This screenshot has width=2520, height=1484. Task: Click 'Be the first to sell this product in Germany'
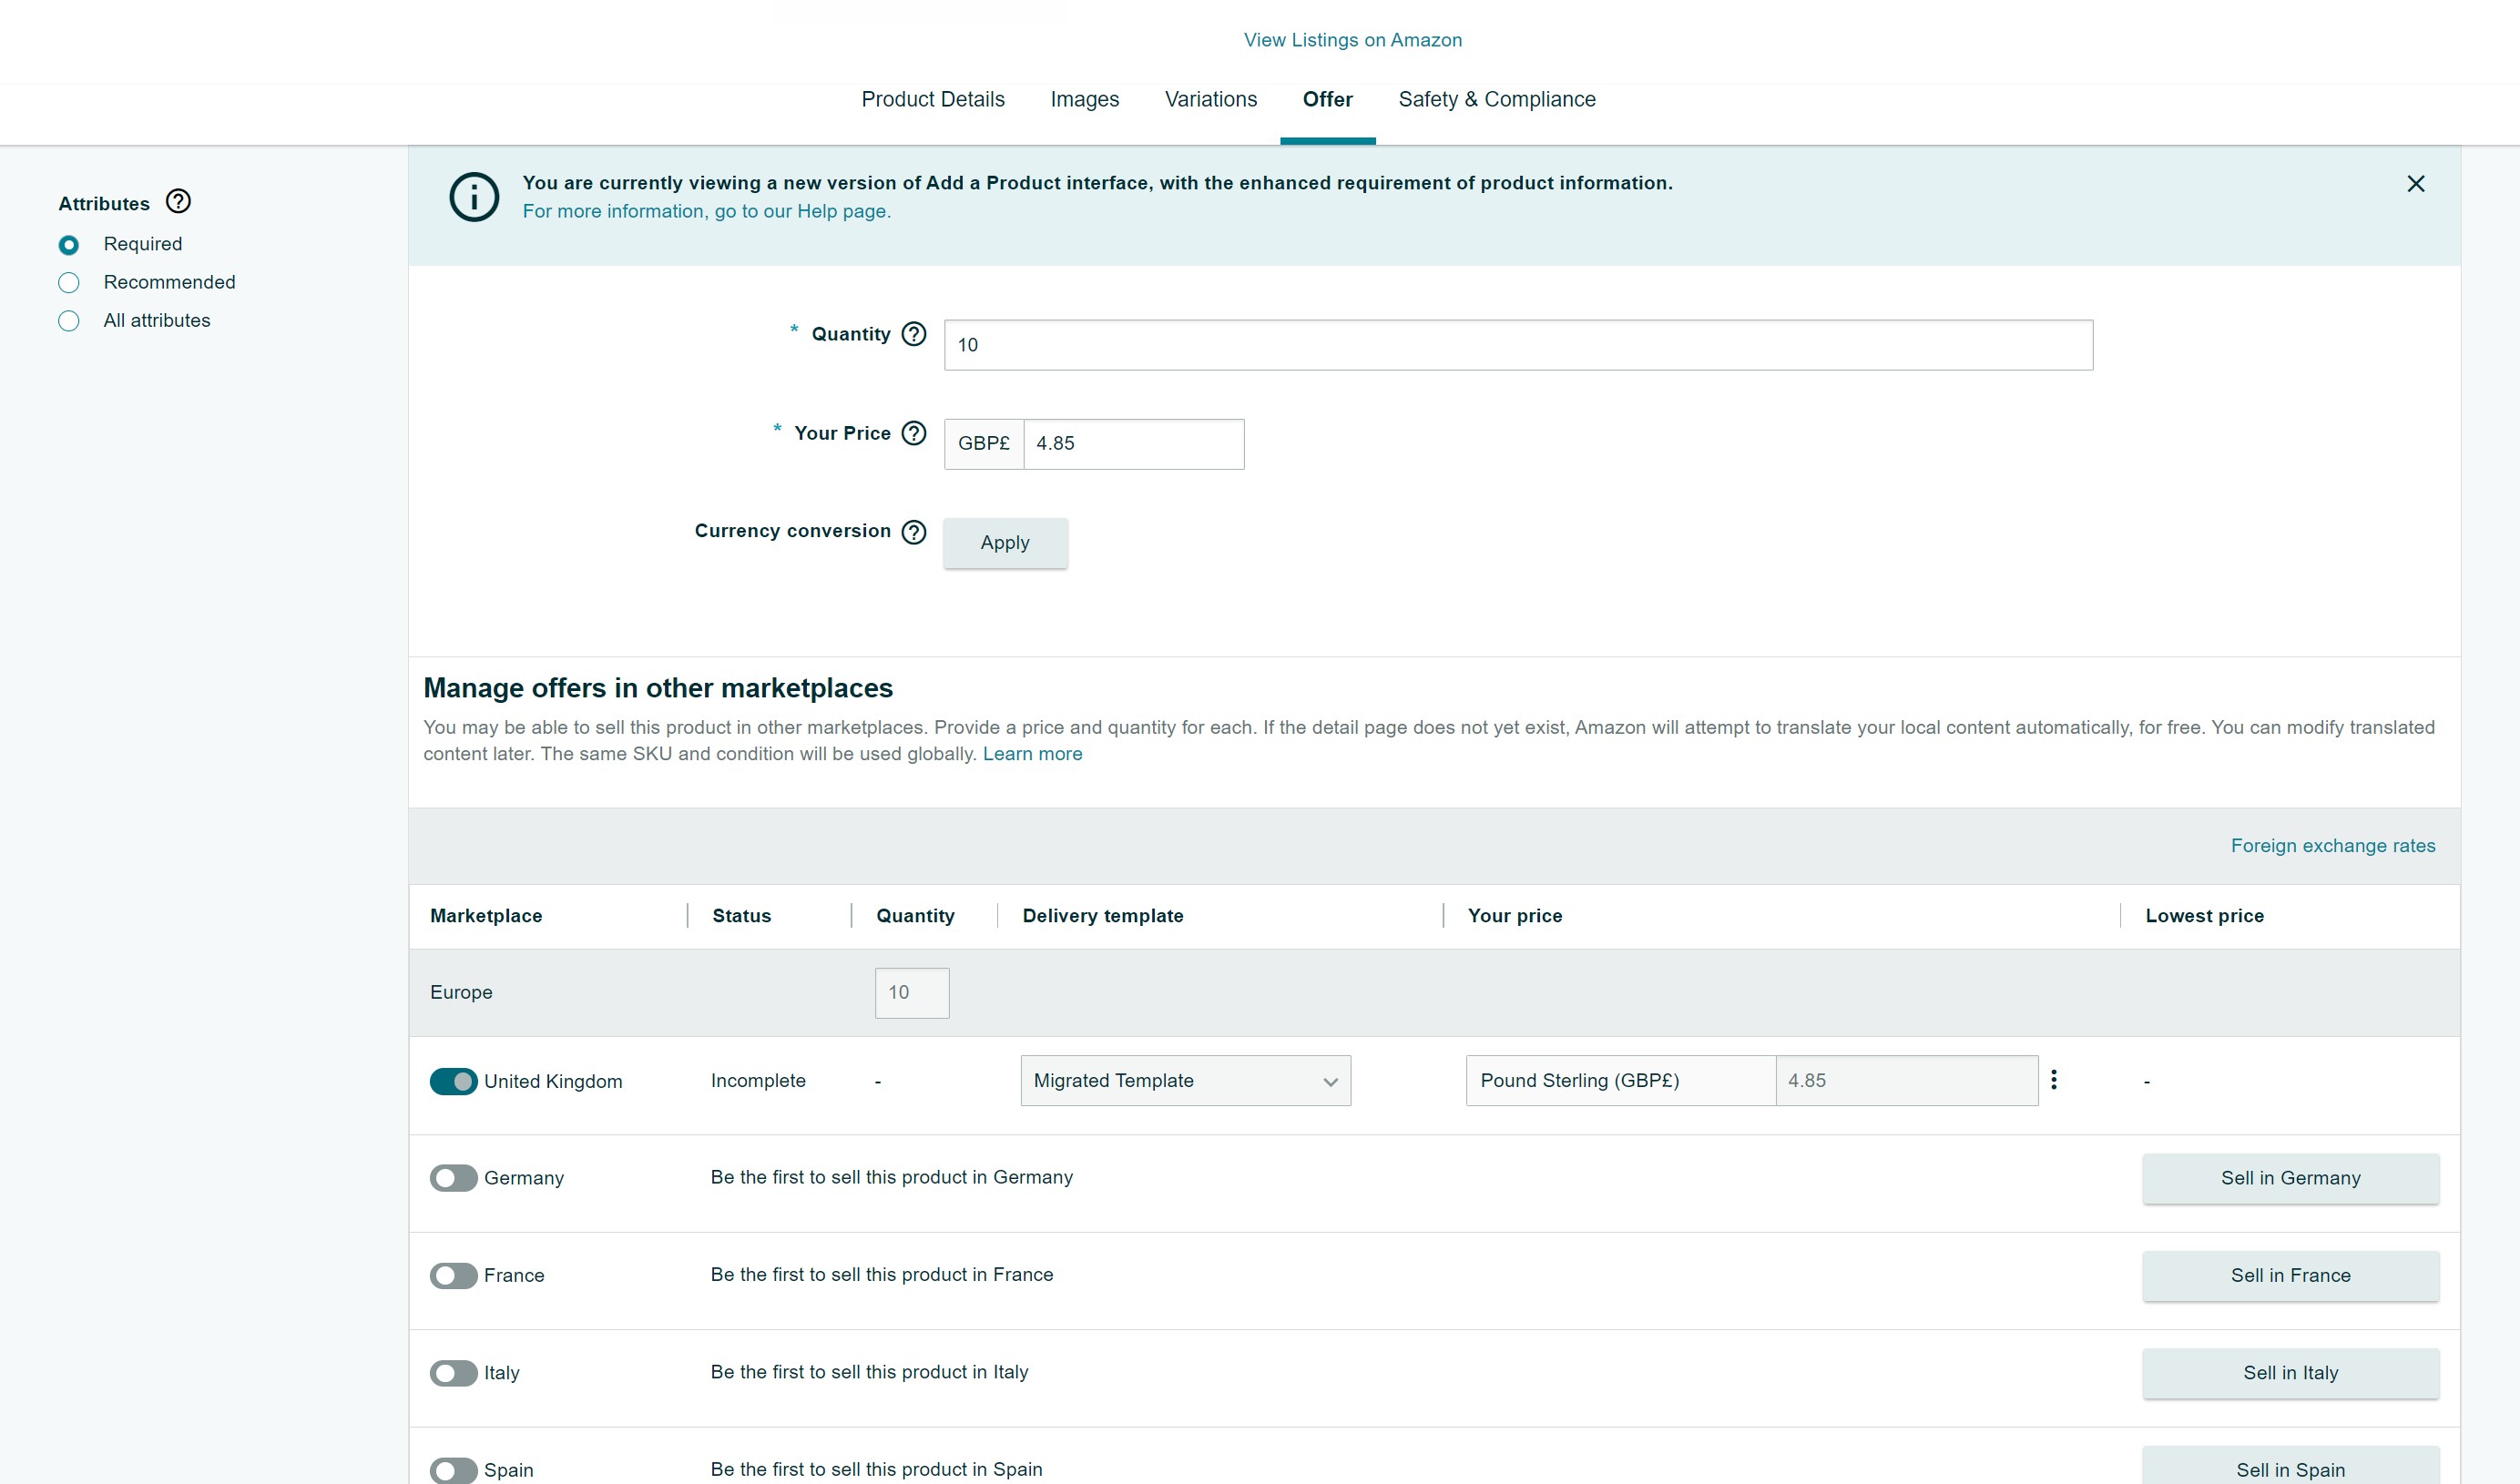click(x=892, y=1178)
